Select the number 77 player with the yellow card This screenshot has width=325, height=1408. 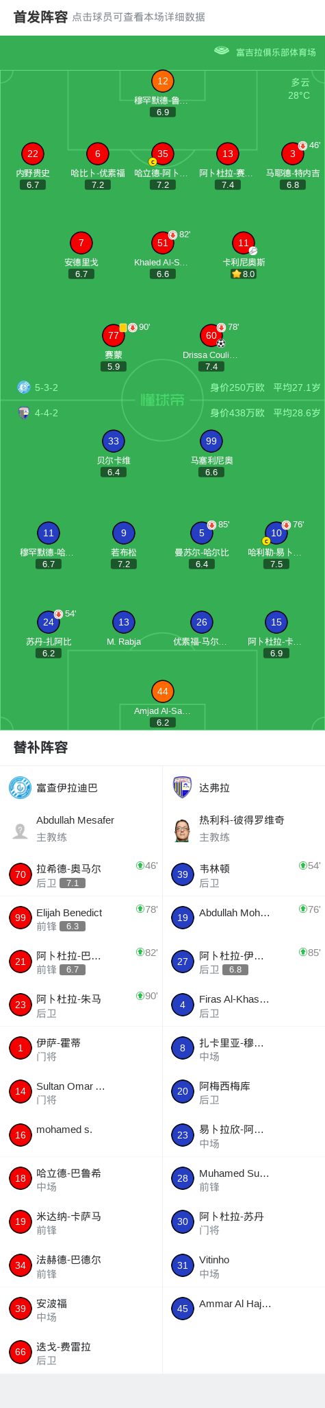(x=114, y=335)
